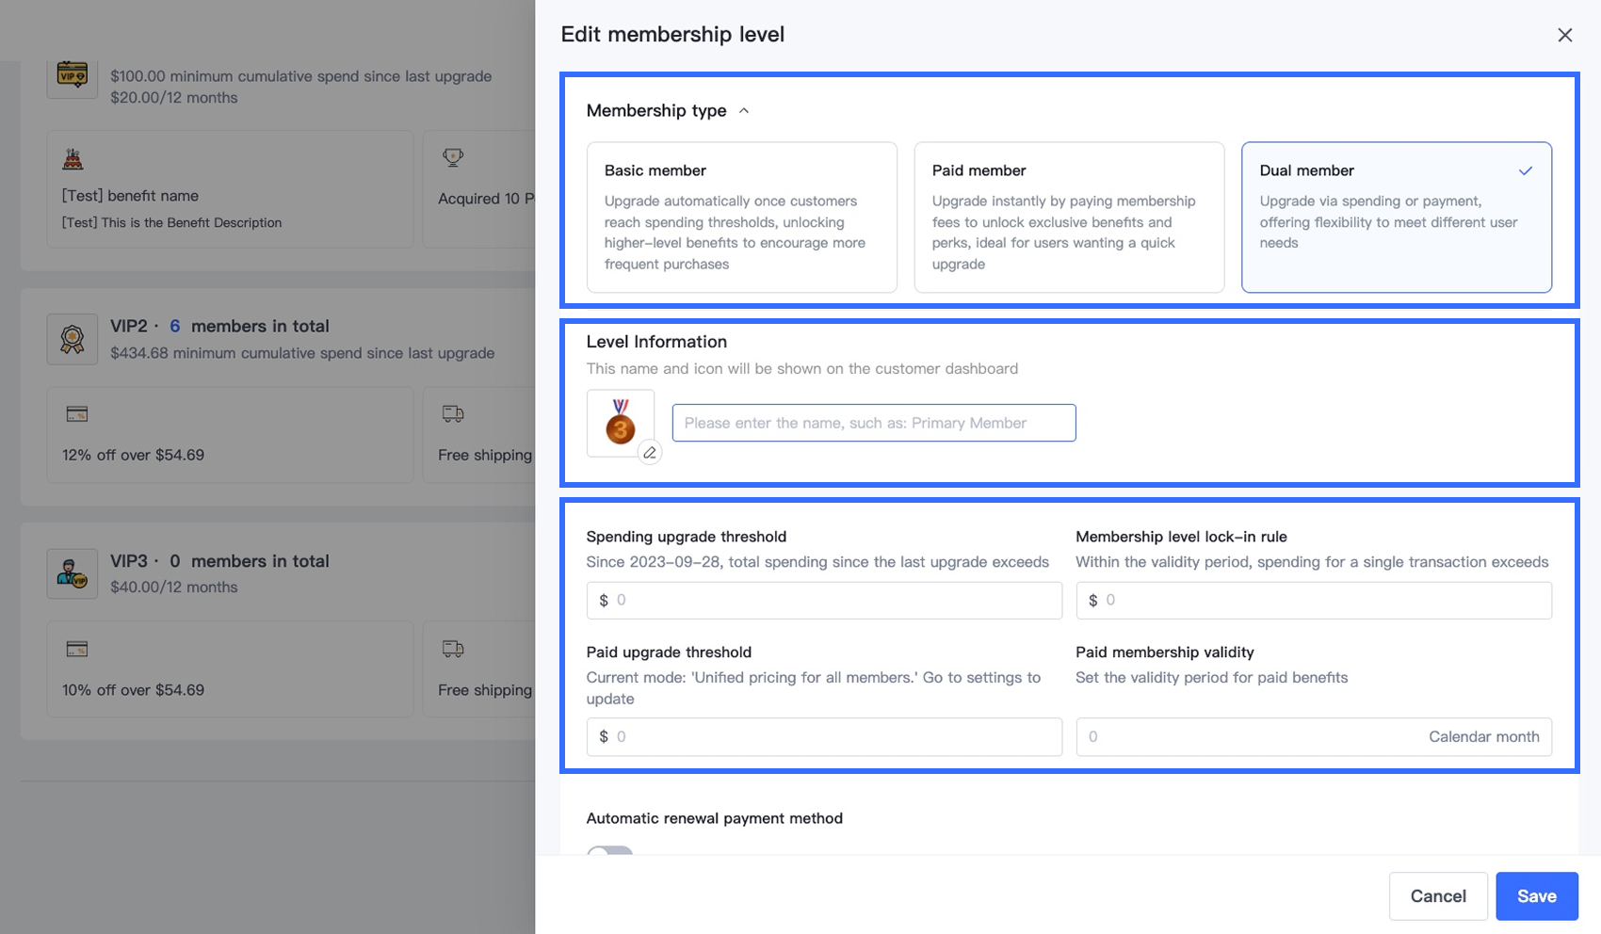Screen dimensions: 1601x934
Task: Toggle the automatic renewal payment switch
Action: click(609, 851)
